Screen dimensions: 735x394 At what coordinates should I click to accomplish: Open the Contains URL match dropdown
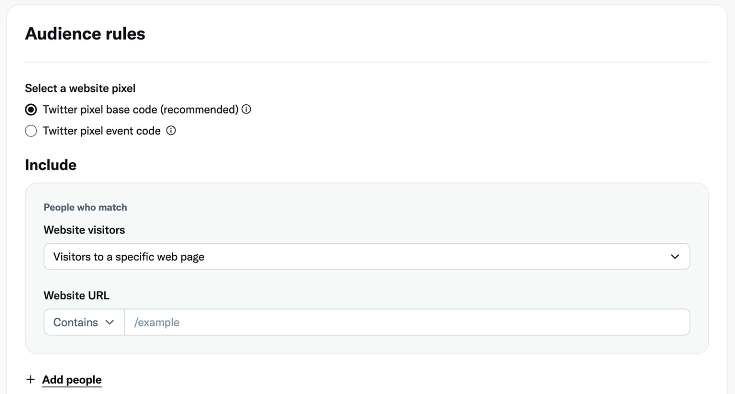[84, 322]
